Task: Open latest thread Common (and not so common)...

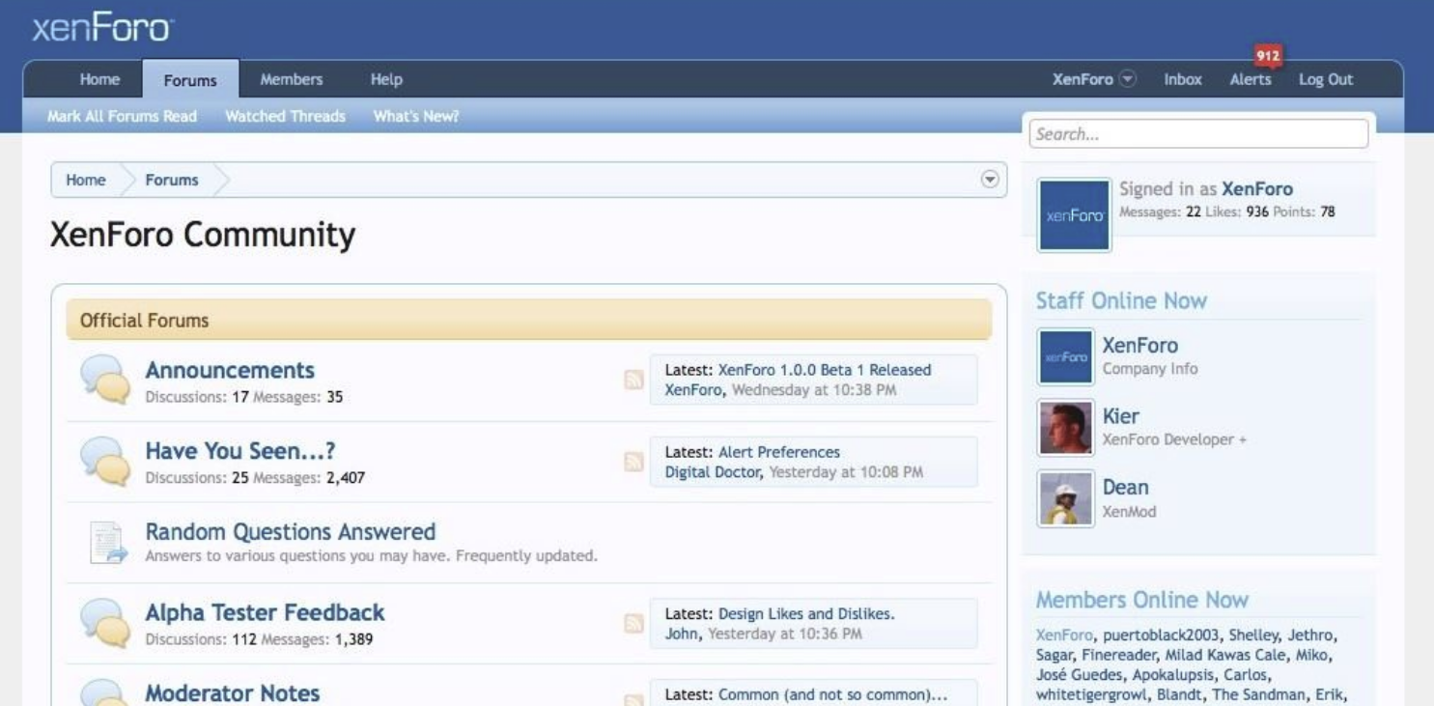Action: (832, 694)
